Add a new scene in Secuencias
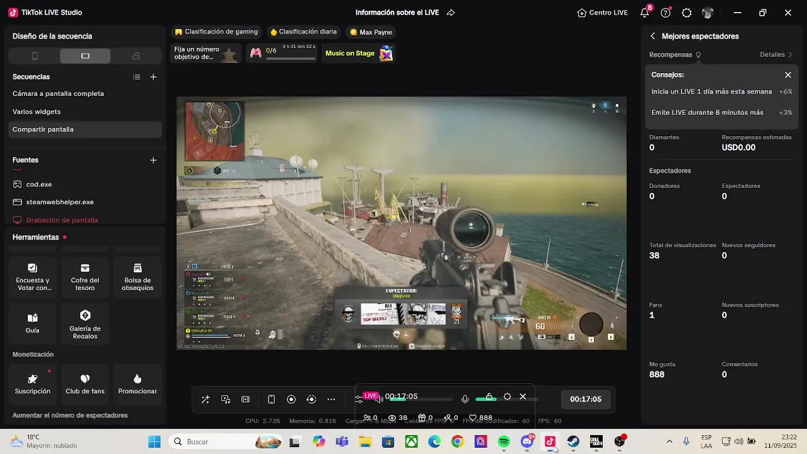 [153, 77]
